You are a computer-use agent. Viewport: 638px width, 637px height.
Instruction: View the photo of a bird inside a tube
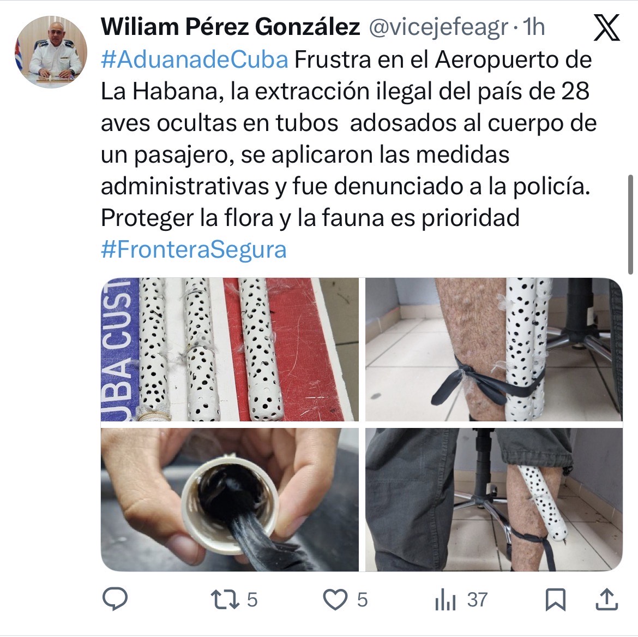coord(230,499)
